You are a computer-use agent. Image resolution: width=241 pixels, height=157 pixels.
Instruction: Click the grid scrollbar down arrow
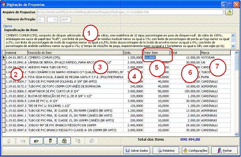coord(236,134)
